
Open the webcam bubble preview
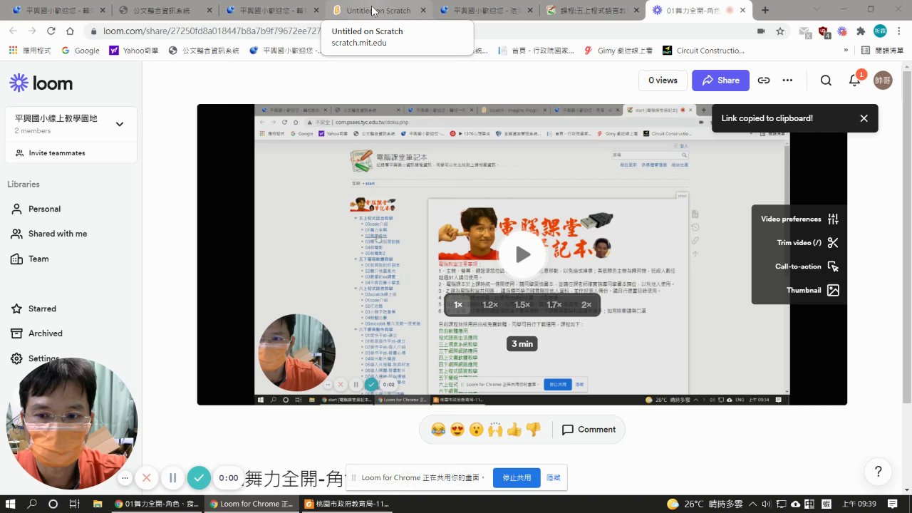72,423
